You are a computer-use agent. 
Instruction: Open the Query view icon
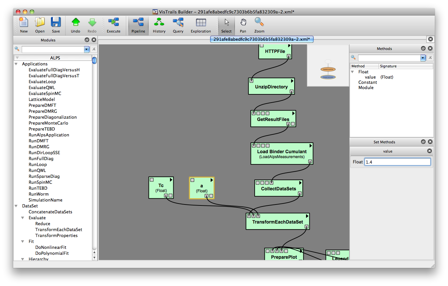click(178, 23)
